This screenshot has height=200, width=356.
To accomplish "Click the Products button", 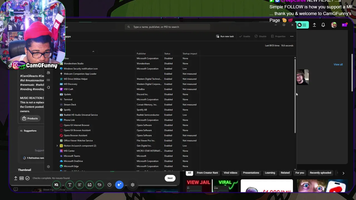I will (30, 118).
